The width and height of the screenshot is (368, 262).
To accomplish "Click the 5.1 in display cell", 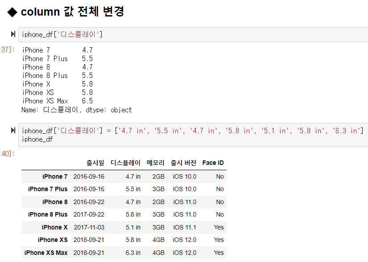I will [x=133, y=227].
